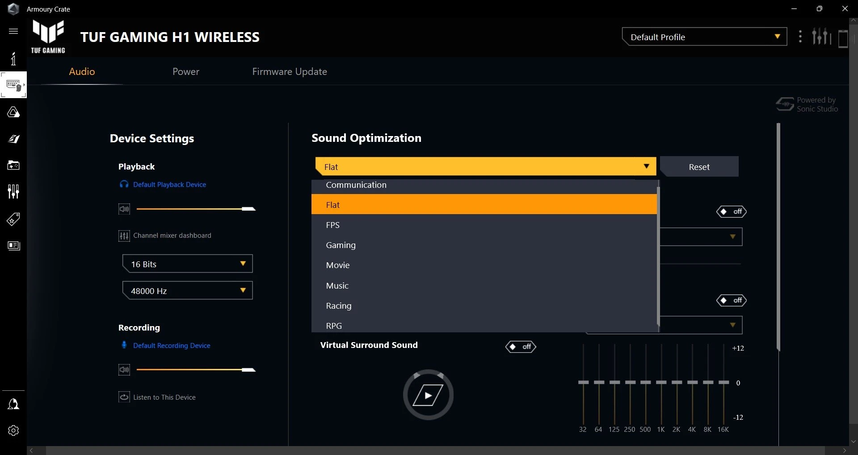This screenshot has width=858, height=455.
Task: Open Default Recording Device link
Action: click(172, 345)
